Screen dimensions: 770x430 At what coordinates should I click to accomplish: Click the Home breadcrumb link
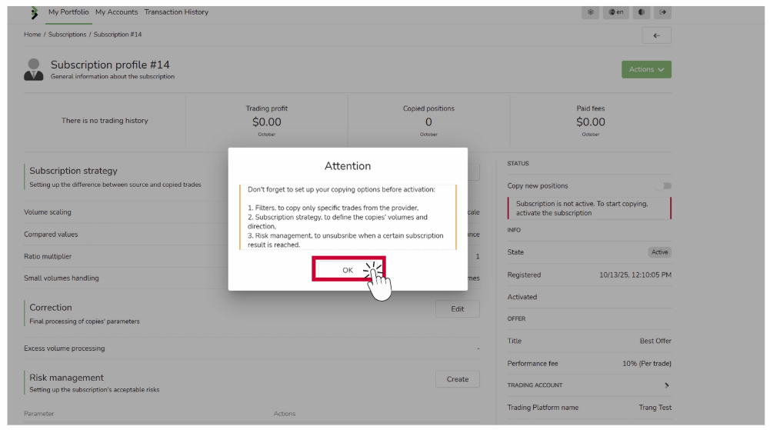tap(32, 35)
